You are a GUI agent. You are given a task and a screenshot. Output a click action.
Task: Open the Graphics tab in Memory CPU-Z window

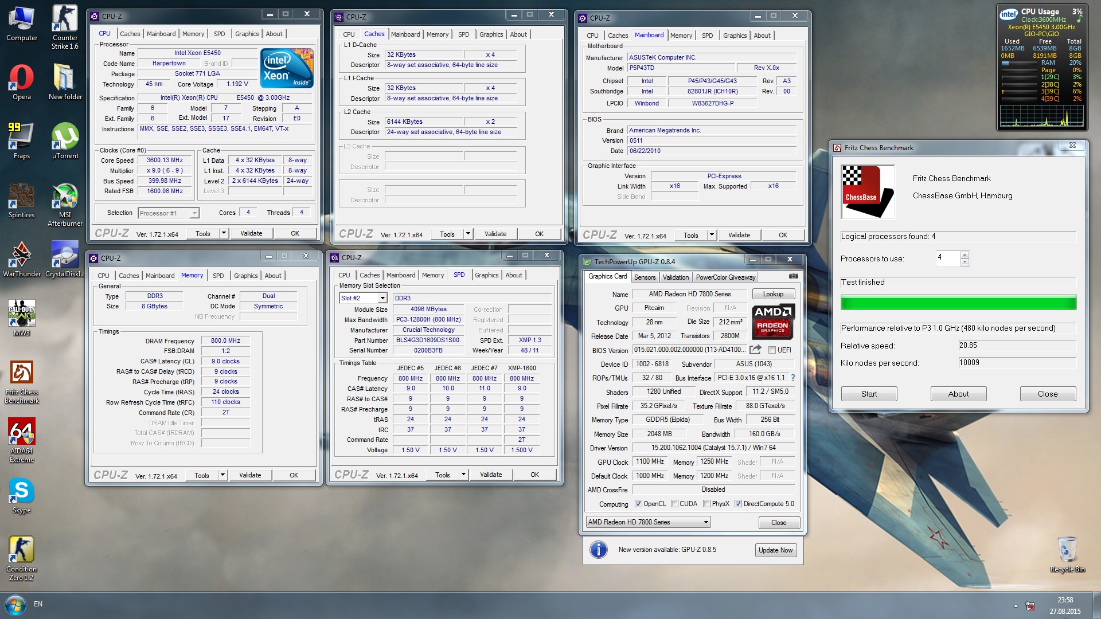coord(245,276)
